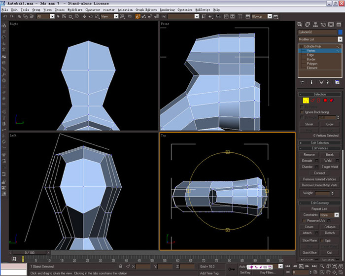This screenshot has width=345, height=276.
Task: Toggle the Angle Snap button
Action: pyautogui.click(x=144, y=16)
